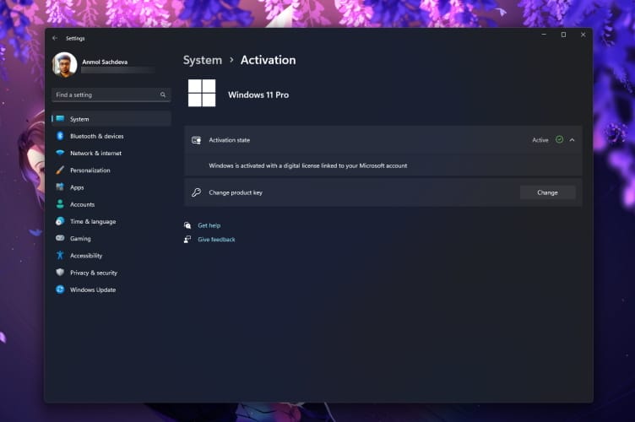This screenshot has height=422, width=635.
Task: Open Apps via its sidebar icon
Action: pyautogui.click(x=60, y=187)
